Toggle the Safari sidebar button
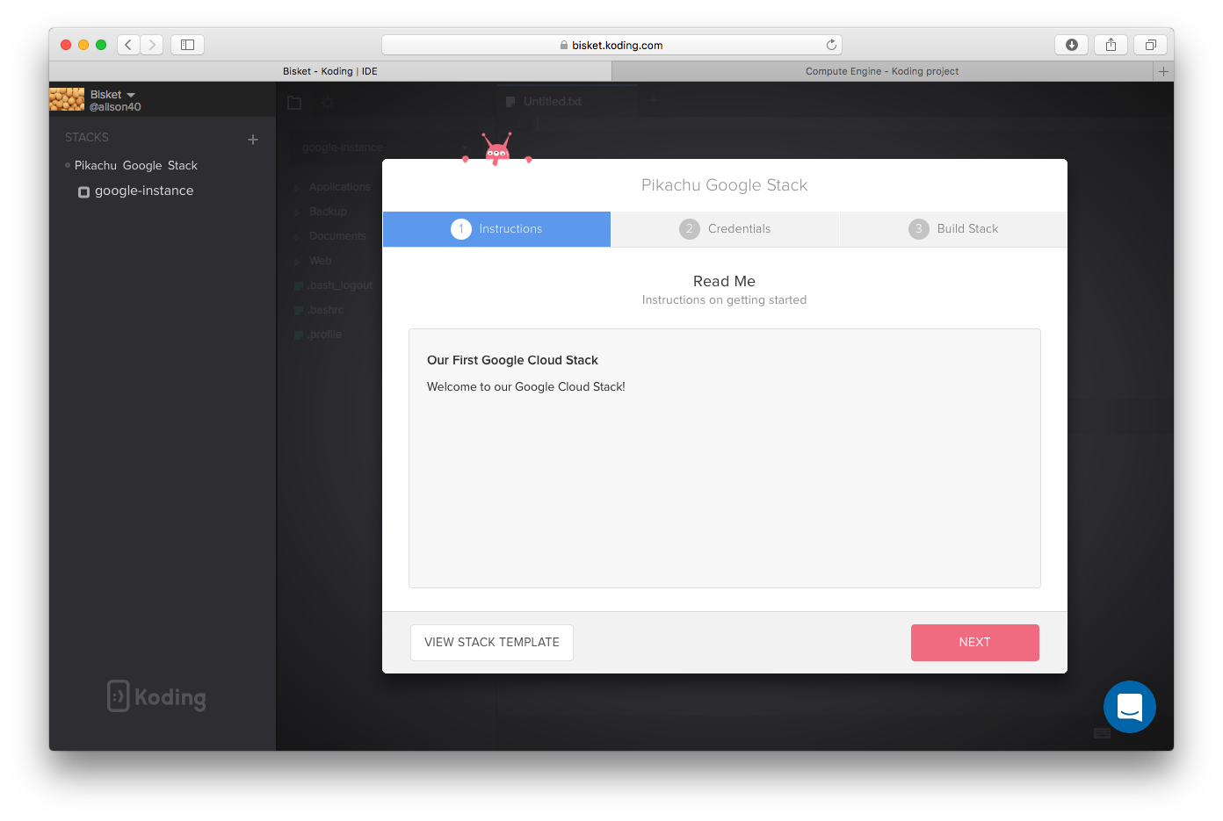The width and height of the screenshot is (1223, 821). pos(187,45)
